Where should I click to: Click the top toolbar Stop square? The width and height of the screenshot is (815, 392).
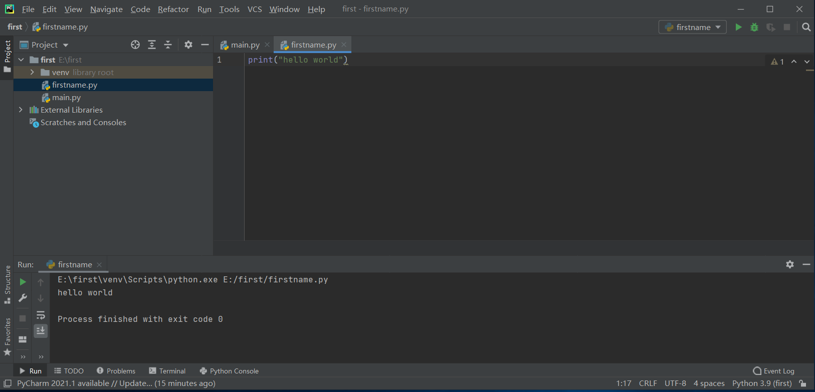[787, 27]
